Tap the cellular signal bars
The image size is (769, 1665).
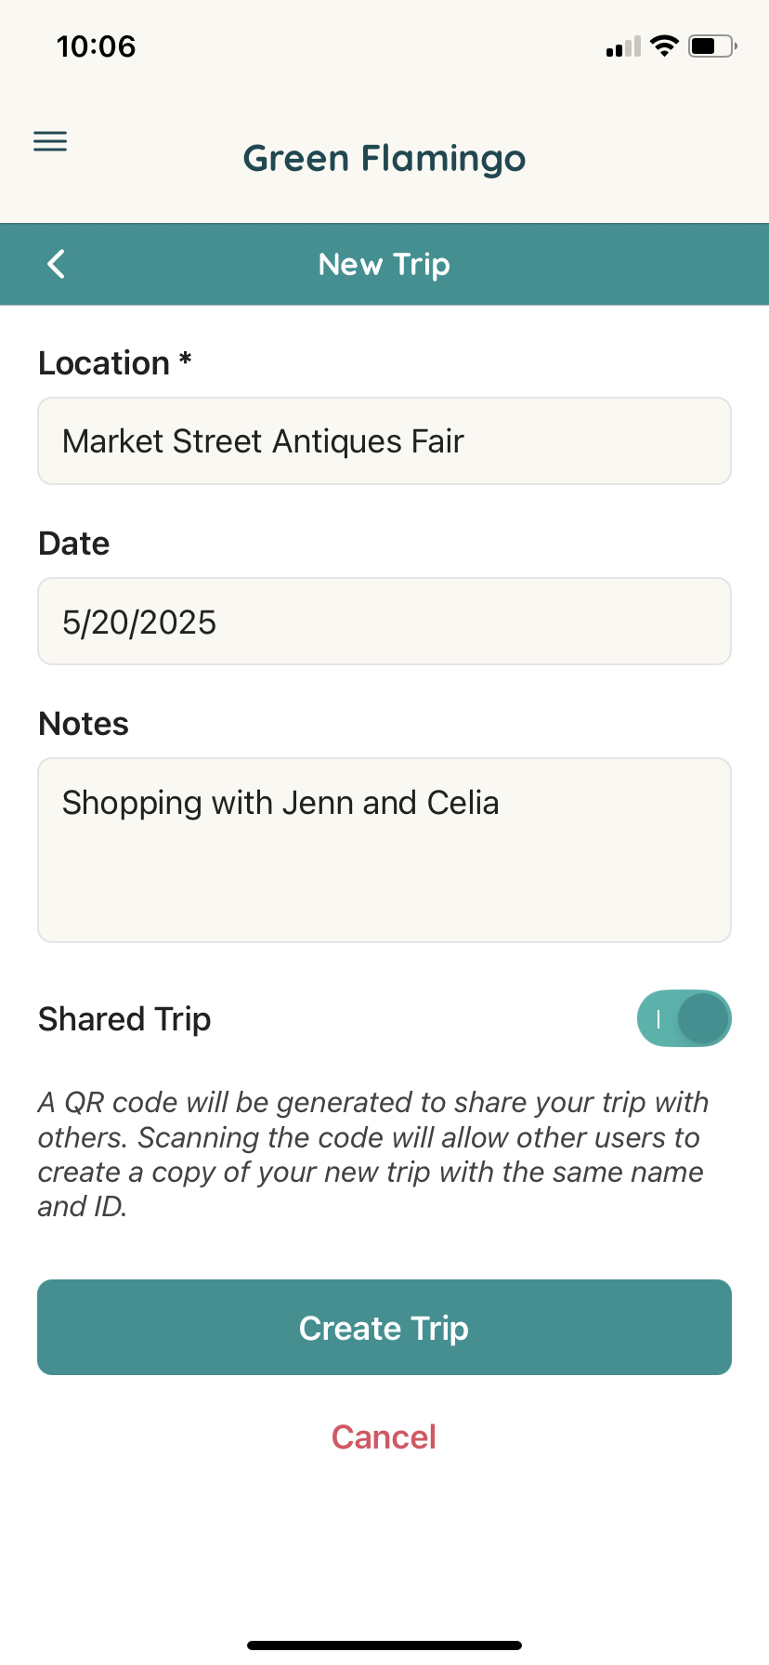623,46
